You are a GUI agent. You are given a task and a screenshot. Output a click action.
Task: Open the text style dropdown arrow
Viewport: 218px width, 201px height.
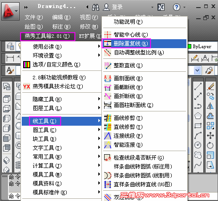coord(197,70)
